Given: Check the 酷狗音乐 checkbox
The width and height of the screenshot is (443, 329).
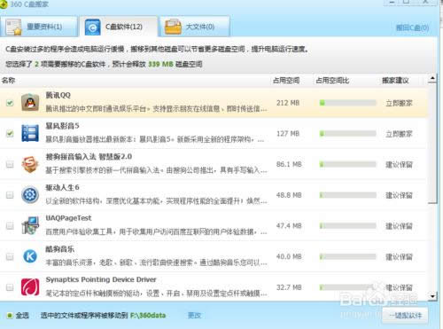Looking at the screenshot, I should [x=10, y=256].
